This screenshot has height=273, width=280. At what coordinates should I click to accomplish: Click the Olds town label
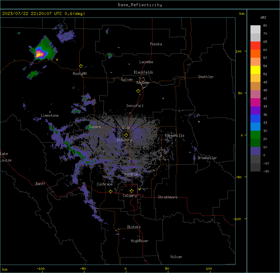(126, 128)
